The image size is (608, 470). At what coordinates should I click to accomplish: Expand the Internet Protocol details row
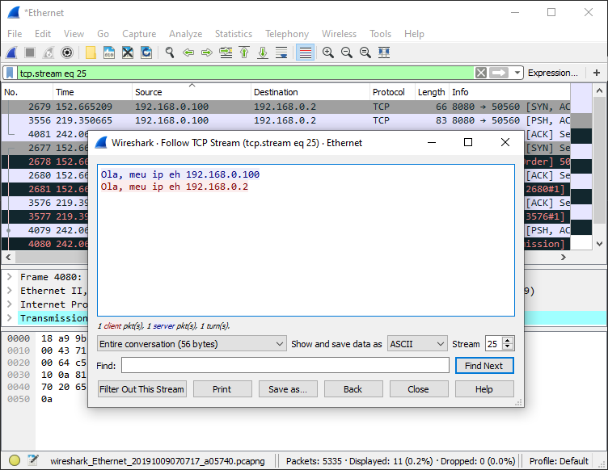tap(10, 304)
